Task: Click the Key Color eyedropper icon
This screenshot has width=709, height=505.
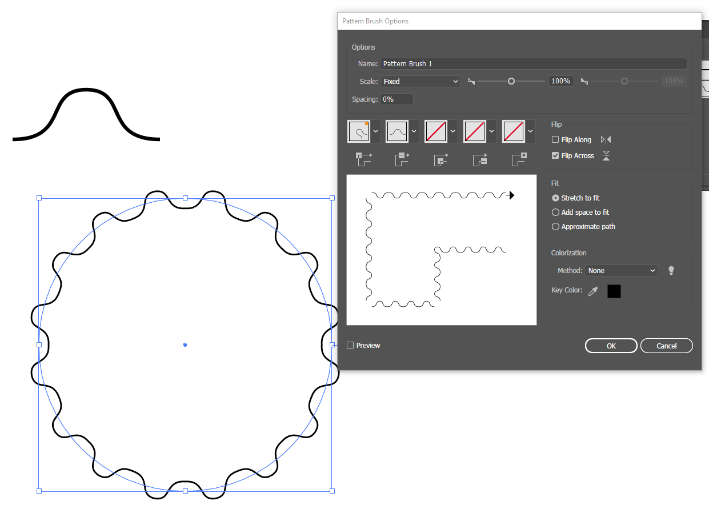Action: [592, 290]
